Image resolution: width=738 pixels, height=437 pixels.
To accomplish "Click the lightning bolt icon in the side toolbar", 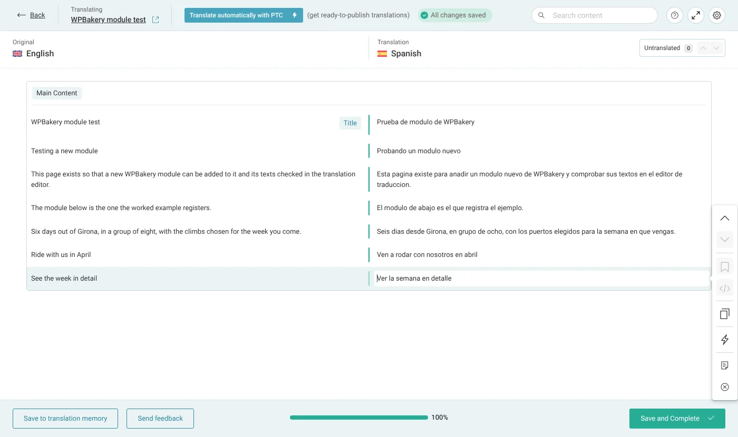I will (x=725, y=340).
